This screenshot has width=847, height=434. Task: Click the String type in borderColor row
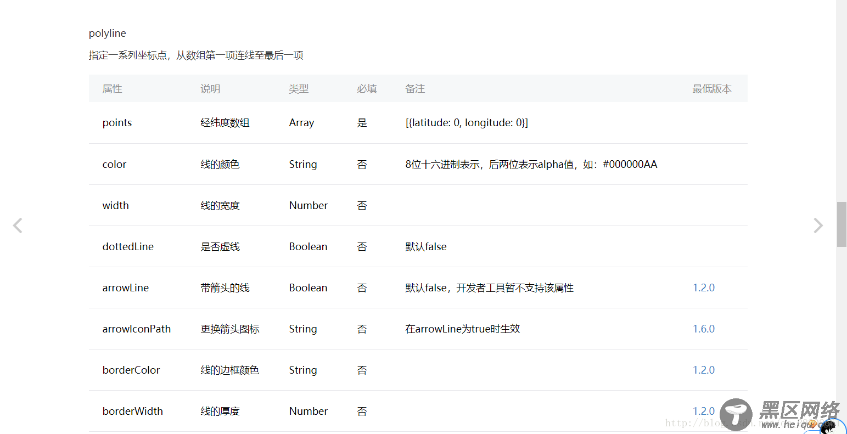click(303, 370)
